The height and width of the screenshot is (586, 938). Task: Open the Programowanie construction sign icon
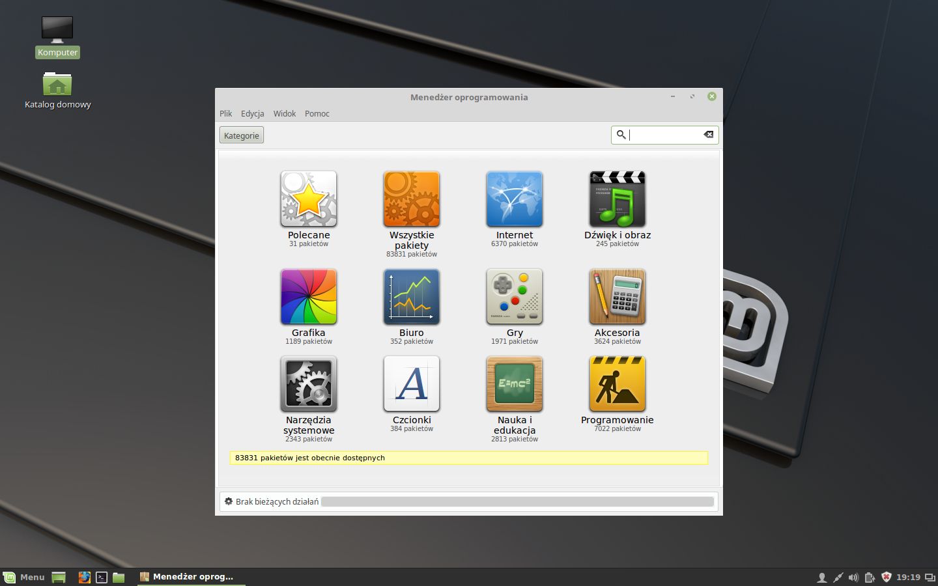coord(618,384)
